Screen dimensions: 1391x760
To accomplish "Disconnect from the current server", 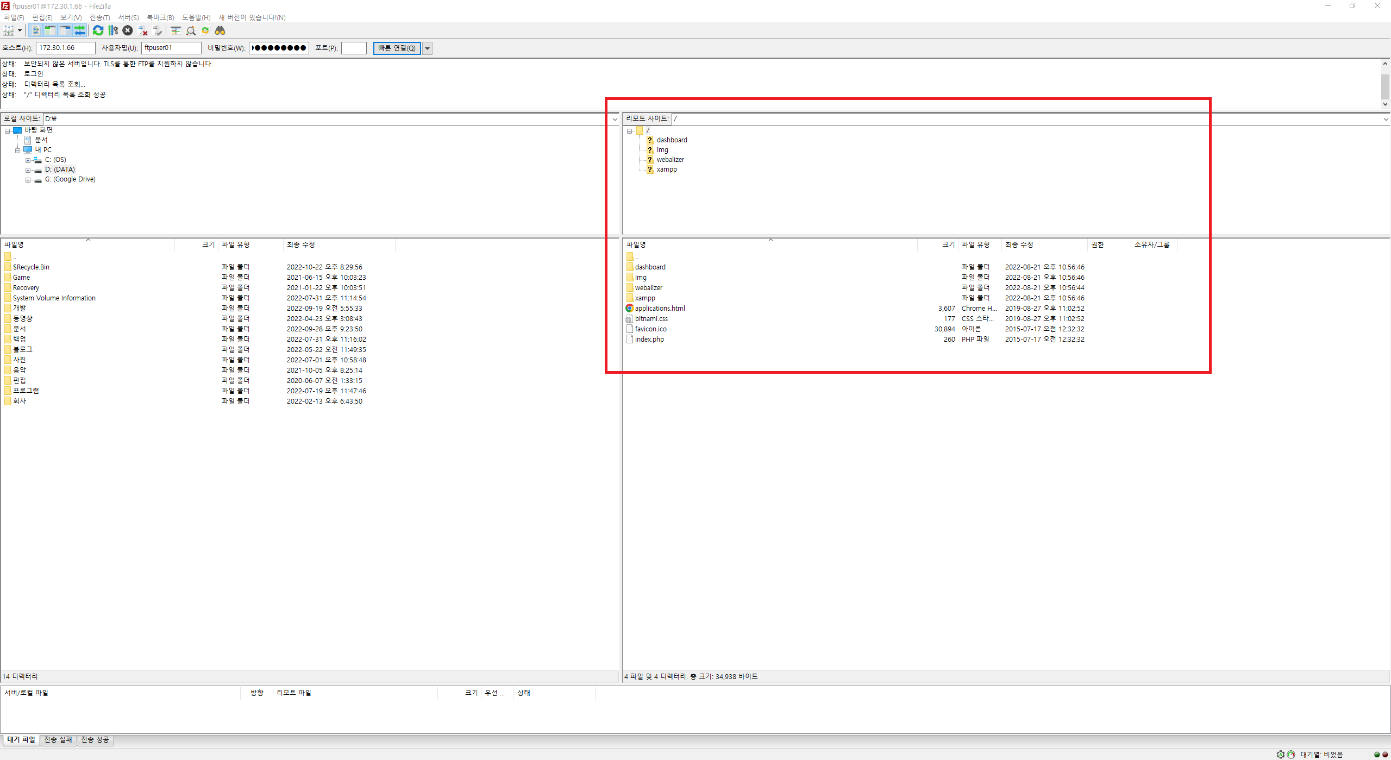I will point(143,31).
